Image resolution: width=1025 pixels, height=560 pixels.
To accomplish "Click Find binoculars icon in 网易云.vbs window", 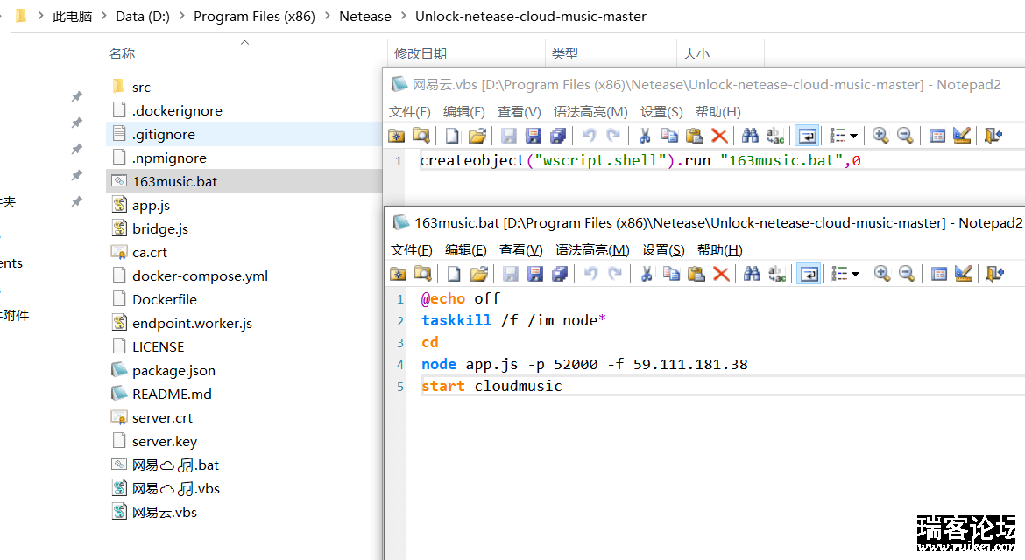I will [x=750, y=136].
